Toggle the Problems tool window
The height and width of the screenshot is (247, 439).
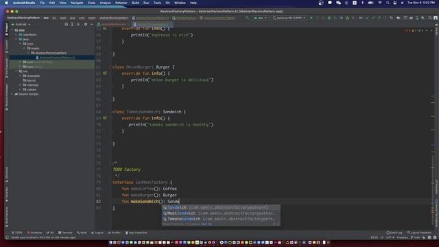point(35,233)
